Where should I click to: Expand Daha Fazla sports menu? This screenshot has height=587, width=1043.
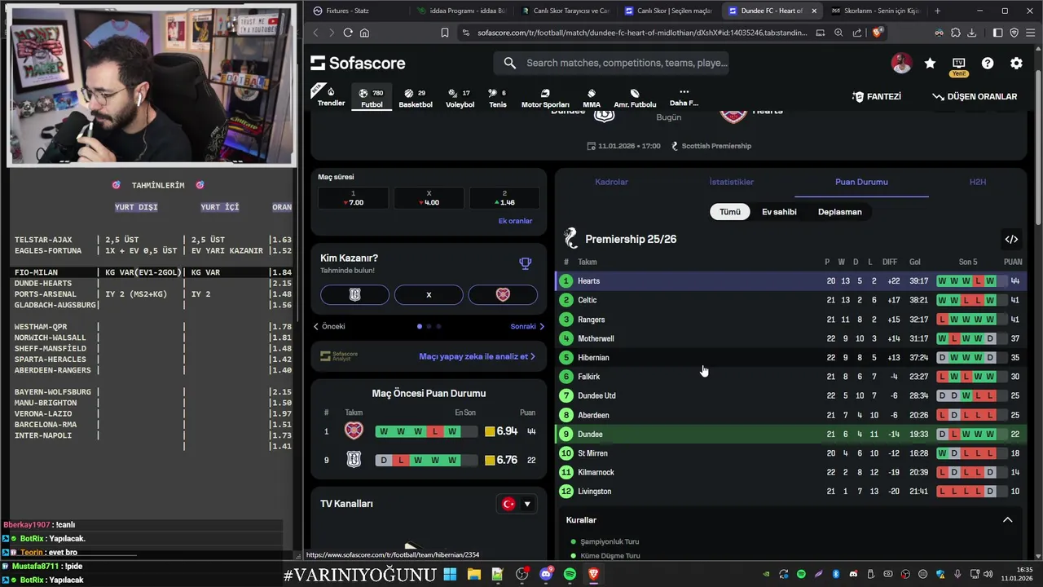pyautogui.click(x=684, y=98)
